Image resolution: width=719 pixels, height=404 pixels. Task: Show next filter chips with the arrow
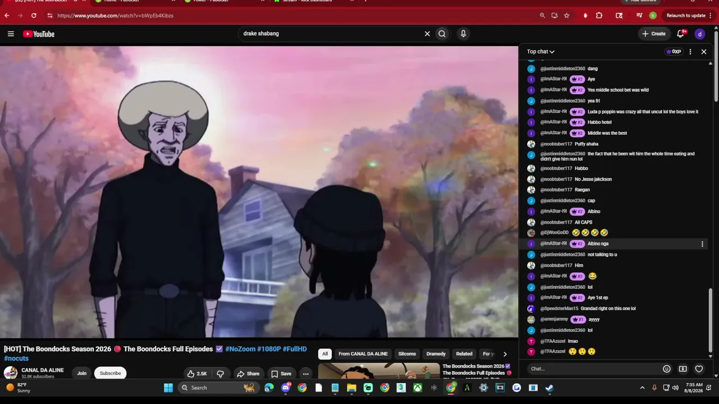coord(504,354)
